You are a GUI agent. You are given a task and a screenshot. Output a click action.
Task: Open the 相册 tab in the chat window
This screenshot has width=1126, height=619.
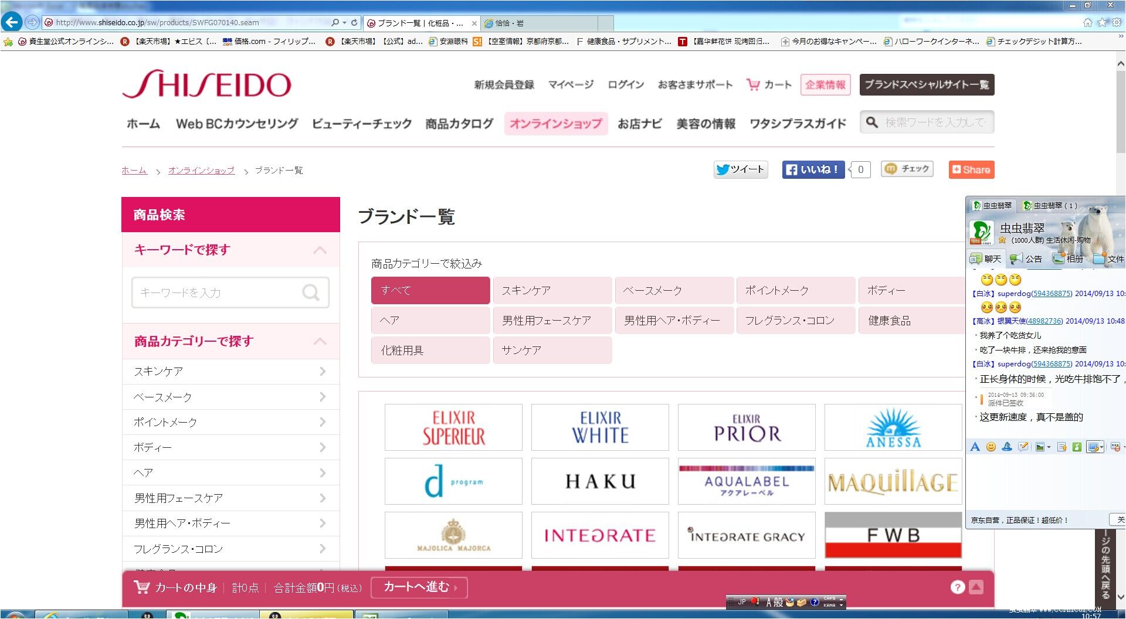[x=1068, y=259]
